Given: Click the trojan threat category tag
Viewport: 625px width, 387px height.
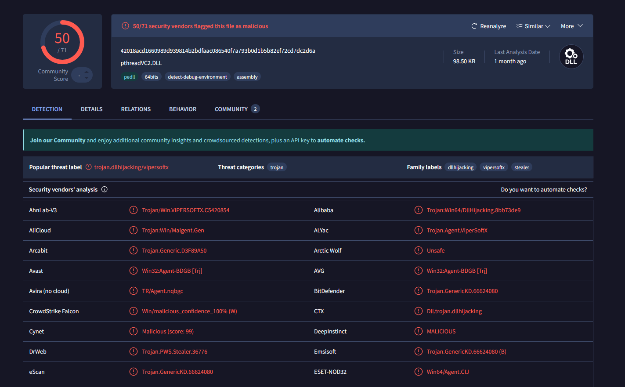Looking at the screenshot, I should point(277,167).
